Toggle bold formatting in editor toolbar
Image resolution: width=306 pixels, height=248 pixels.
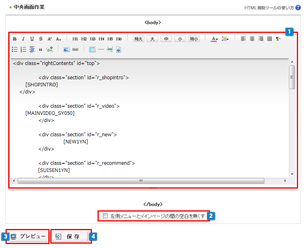coord(15,39)
